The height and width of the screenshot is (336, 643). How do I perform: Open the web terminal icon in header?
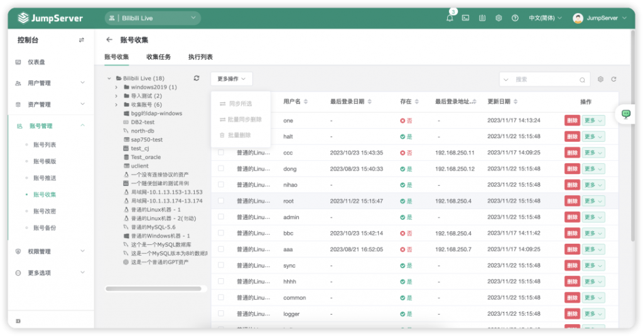coord(465,18)
